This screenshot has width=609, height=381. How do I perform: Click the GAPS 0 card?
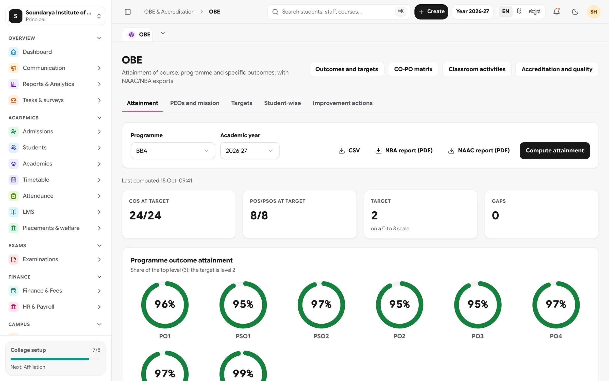pos(542,214)
